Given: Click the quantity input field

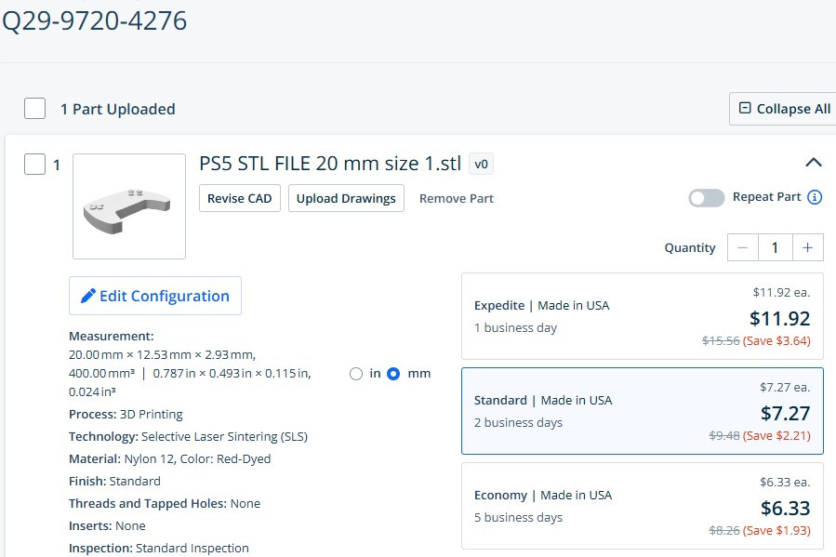Looking at the screenshot, I should click(775, 247).
